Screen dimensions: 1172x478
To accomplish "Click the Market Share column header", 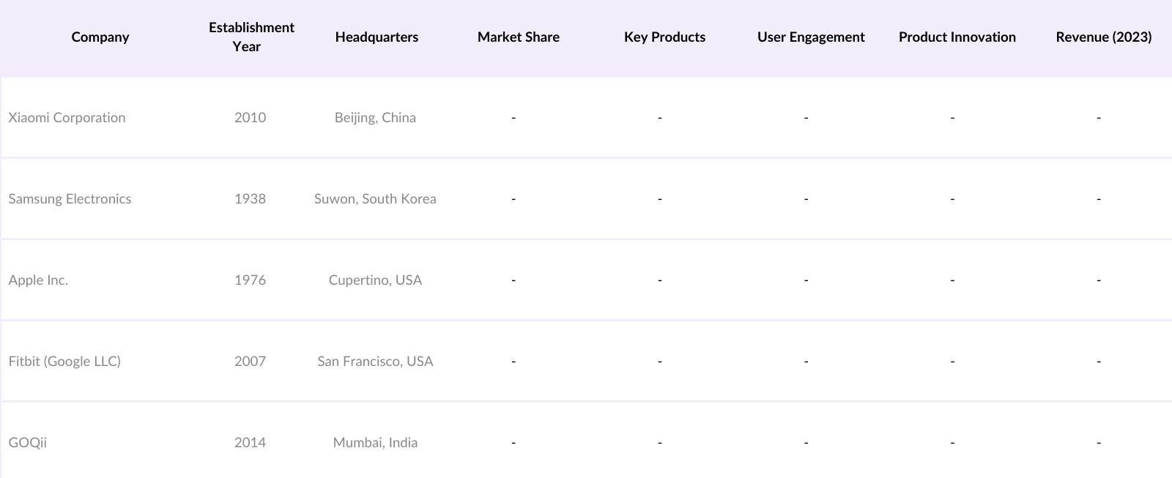I will 518,37.
